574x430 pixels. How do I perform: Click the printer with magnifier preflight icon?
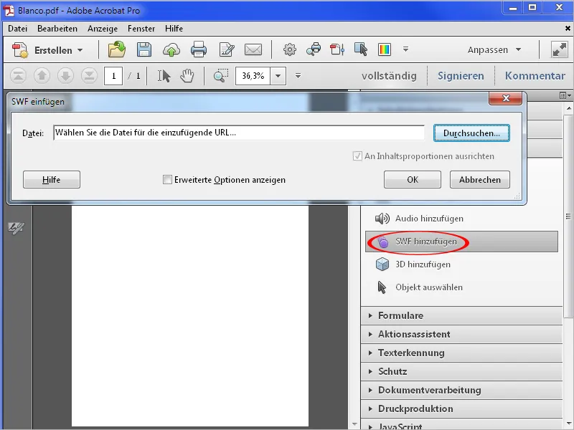[x=314, y=49]
